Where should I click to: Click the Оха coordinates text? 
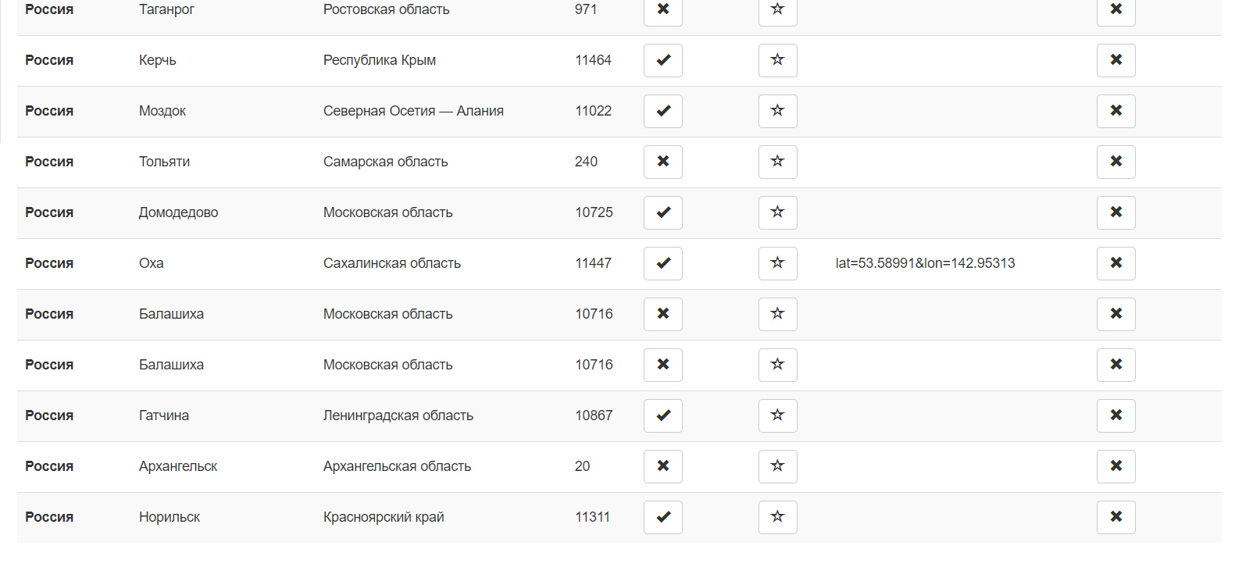[925, 263]
